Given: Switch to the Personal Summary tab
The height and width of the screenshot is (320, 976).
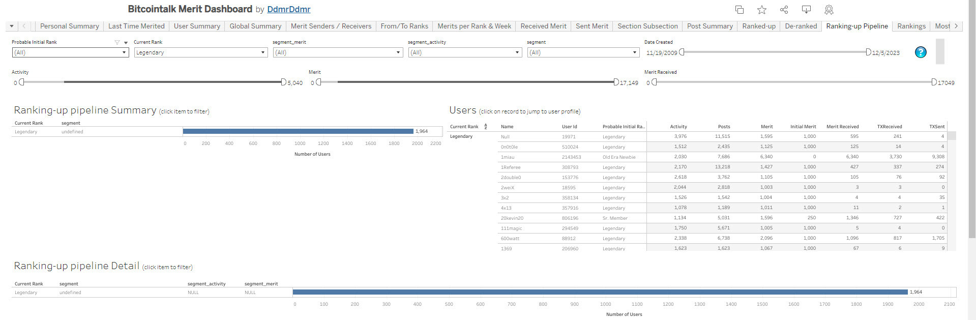Looking at the screenshot, I should (x=70, y=26).
